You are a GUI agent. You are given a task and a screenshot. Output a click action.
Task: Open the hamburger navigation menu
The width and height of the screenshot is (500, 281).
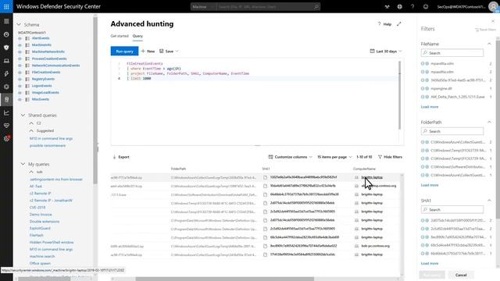tap(6, 21)
